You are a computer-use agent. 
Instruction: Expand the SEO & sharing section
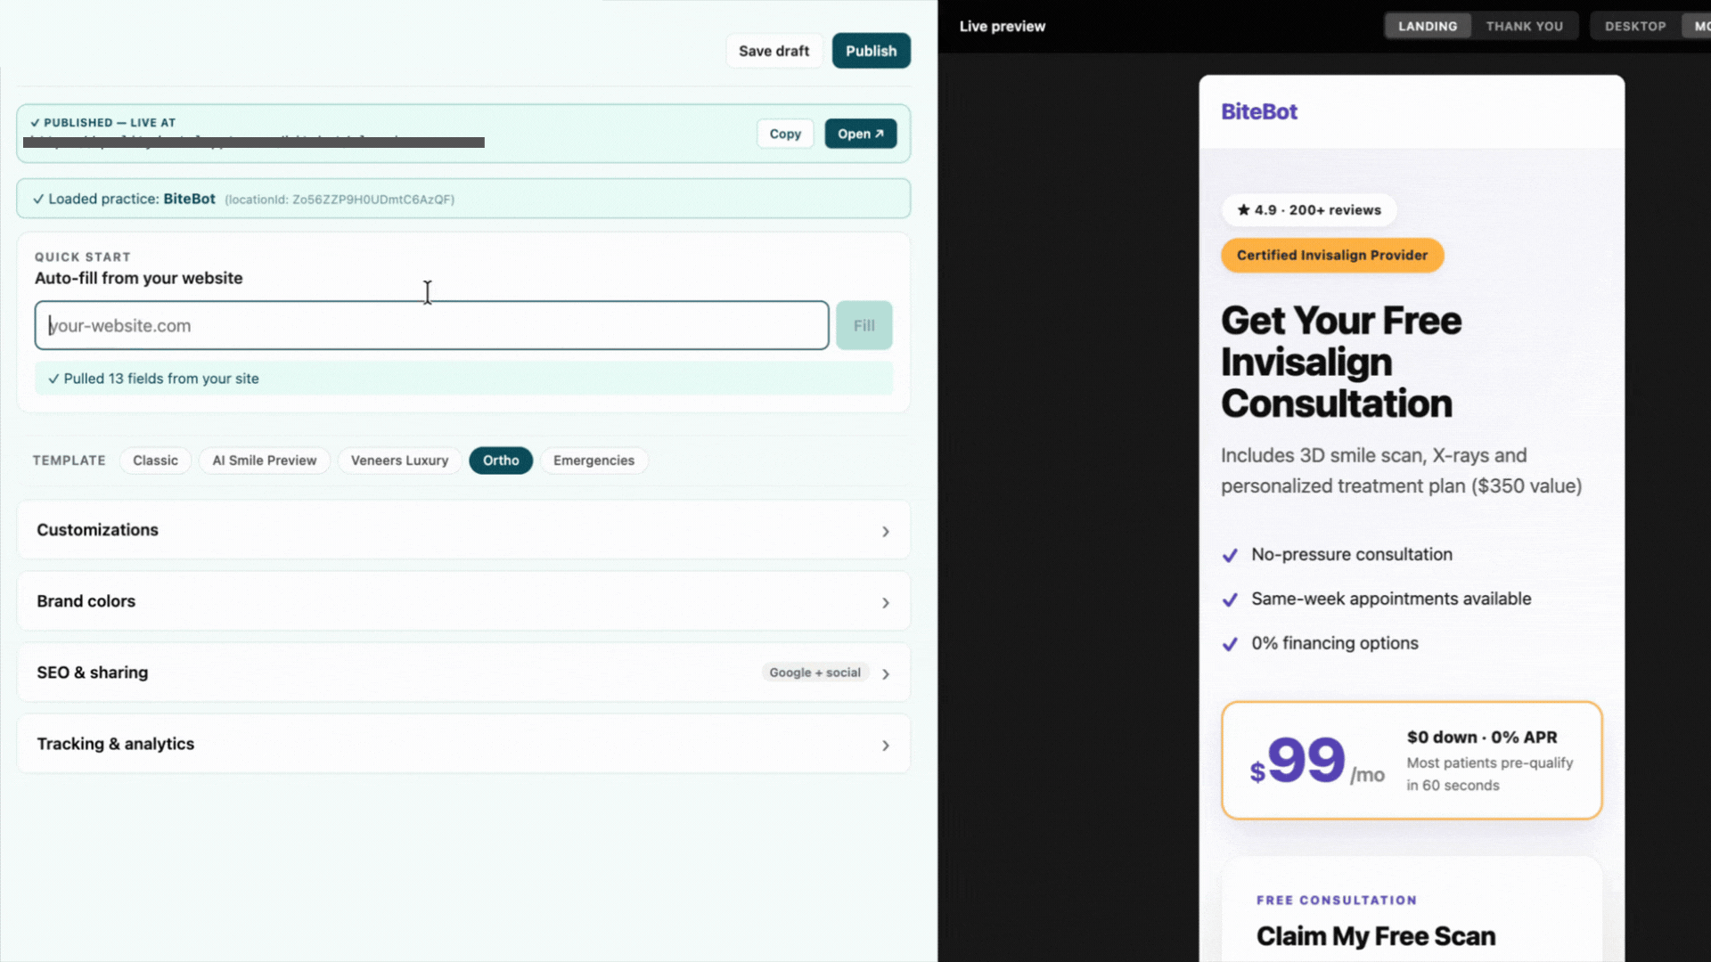click(463, 673)
